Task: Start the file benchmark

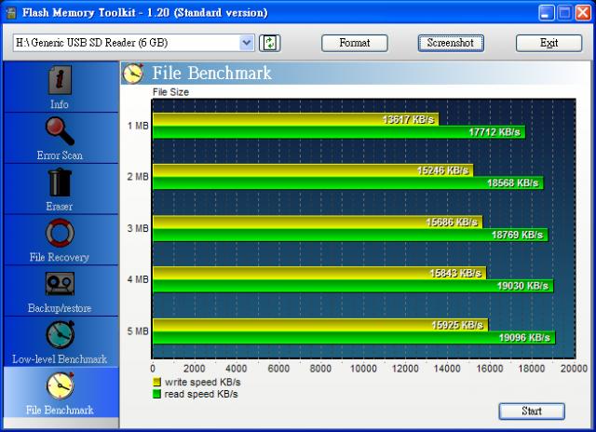Action: tap(532, 412)
